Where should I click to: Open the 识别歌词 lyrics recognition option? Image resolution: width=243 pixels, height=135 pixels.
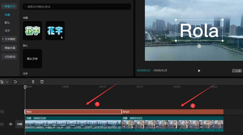tap(10, 57)
